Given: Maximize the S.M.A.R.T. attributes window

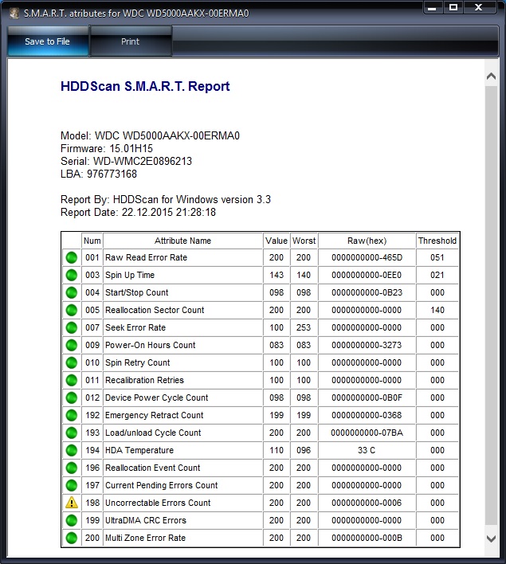Looking at the screenshot, I should (453, 7).
